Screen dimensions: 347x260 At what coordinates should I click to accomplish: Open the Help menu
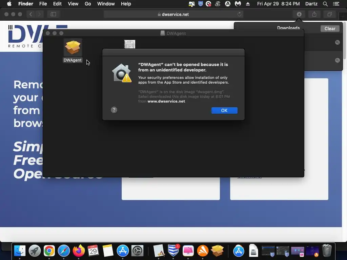pos(126,4)
